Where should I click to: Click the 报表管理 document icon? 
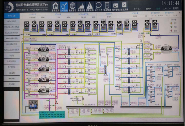pyautogui.click(x=107, y=6)
